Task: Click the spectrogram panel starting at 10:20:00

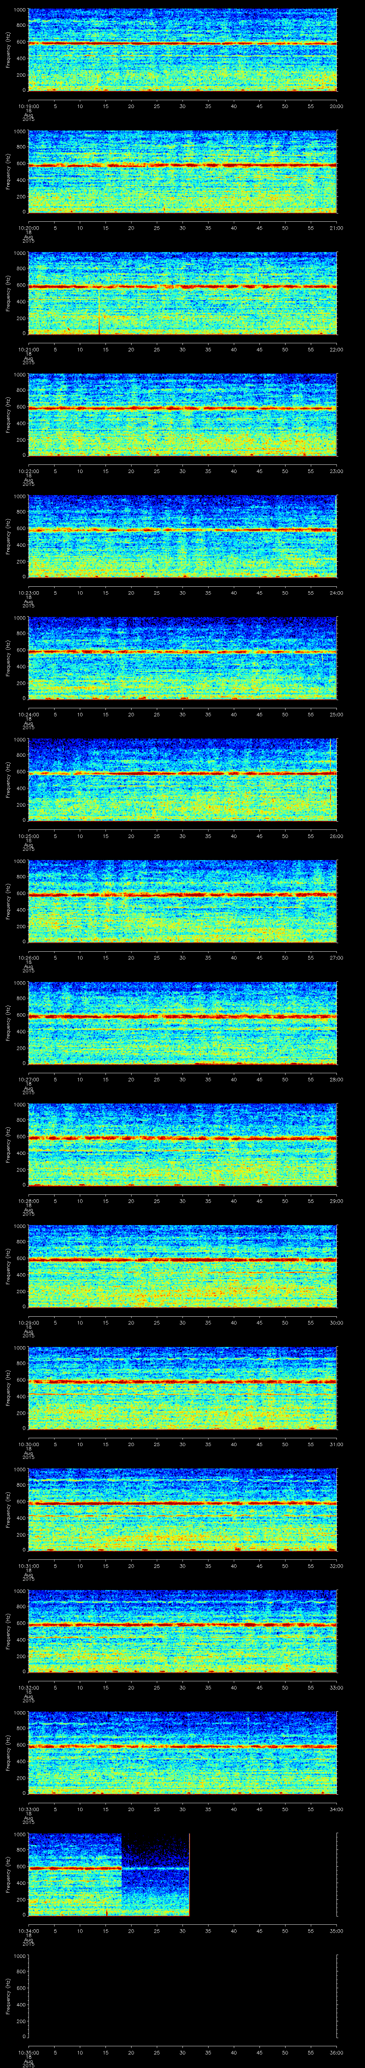Action: (x=182, y=171)
